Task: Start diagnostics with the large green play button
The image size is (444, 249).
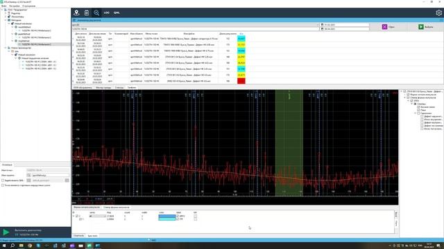Action: coord(6,232)
